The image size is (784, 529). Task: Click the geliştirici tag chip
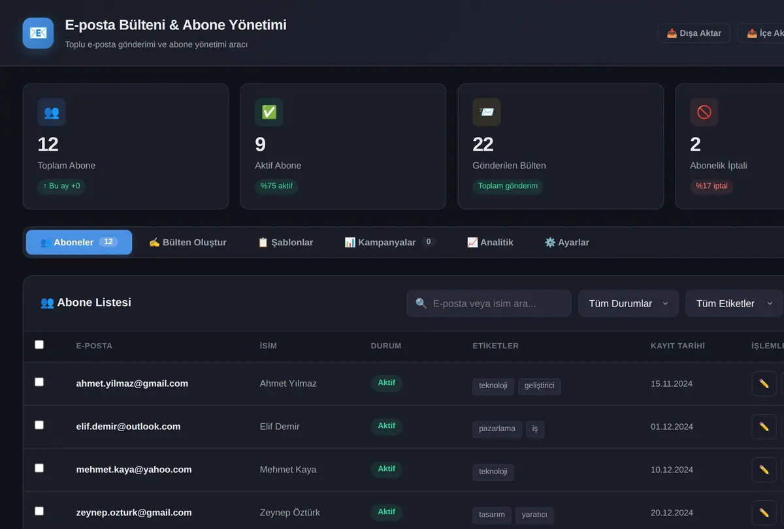(540, 385)
